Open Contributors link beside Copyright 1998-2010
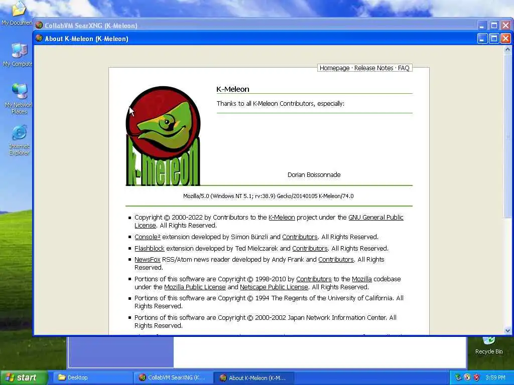The image size is (514, 385). (314, 279)
